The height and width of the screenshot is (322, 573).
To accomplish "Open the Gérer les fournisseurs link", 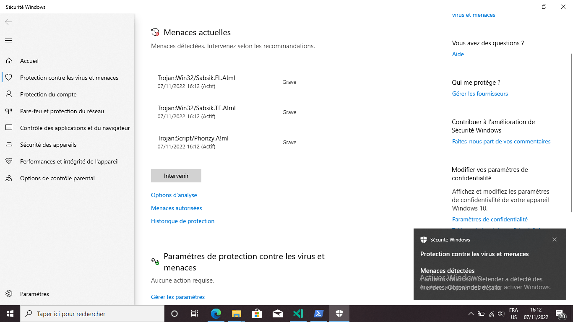I will (x=480, y=93).
